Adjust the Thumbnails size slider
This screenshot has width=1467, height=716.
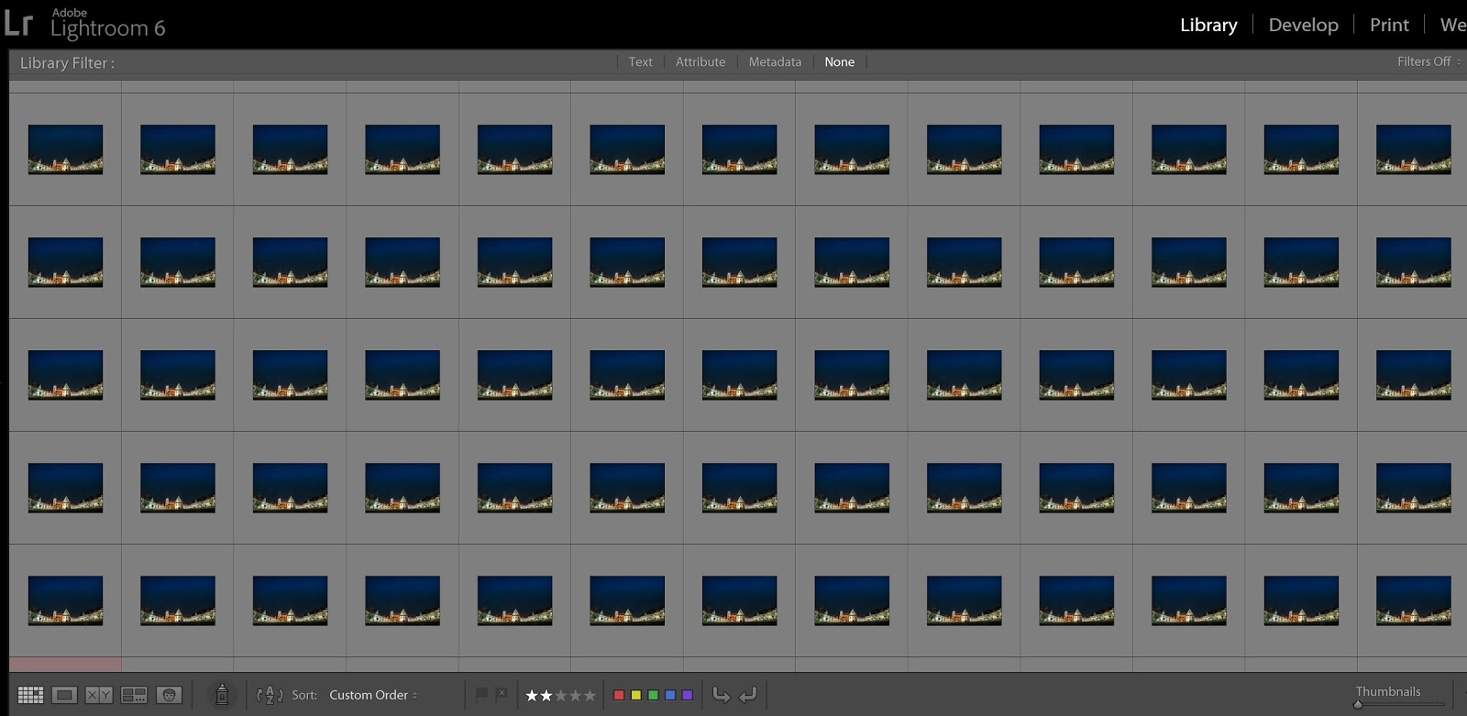click(1400, 704)
